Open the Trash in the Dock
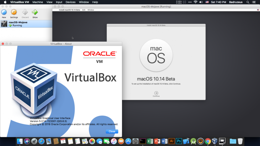260x146 pixels. click(x=240, y=141)
